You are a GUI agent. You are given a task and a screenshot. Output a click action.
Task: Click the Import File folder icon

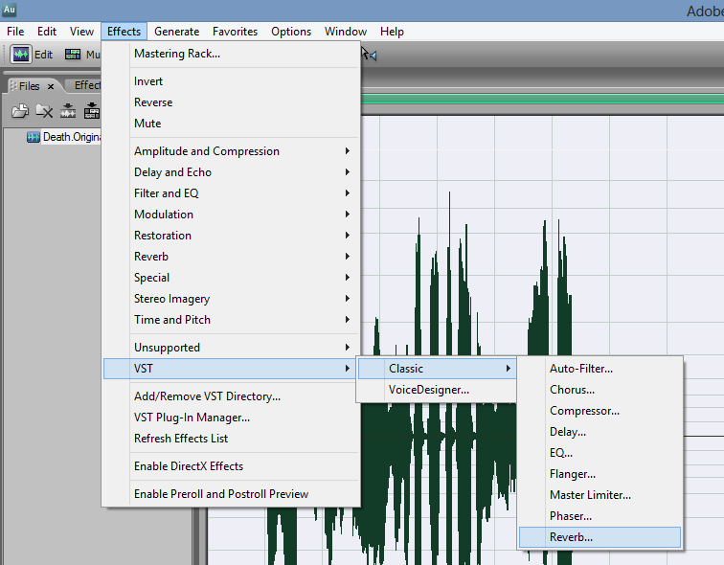pos(20,111)
